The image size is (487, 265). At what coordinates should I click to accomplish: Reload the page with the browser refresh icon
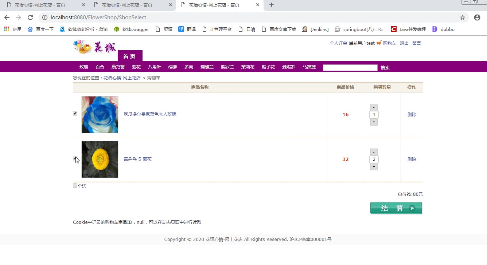[x=30, y=17]
